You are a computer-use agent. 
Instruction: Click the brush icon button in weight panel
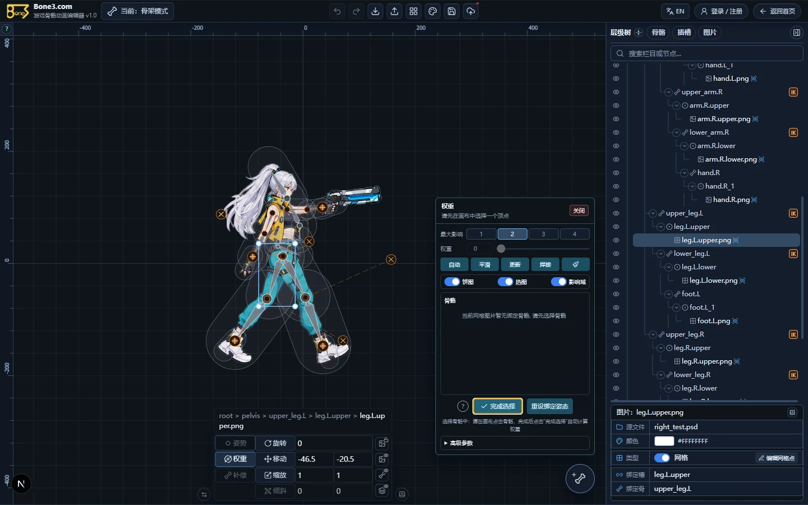575,264
